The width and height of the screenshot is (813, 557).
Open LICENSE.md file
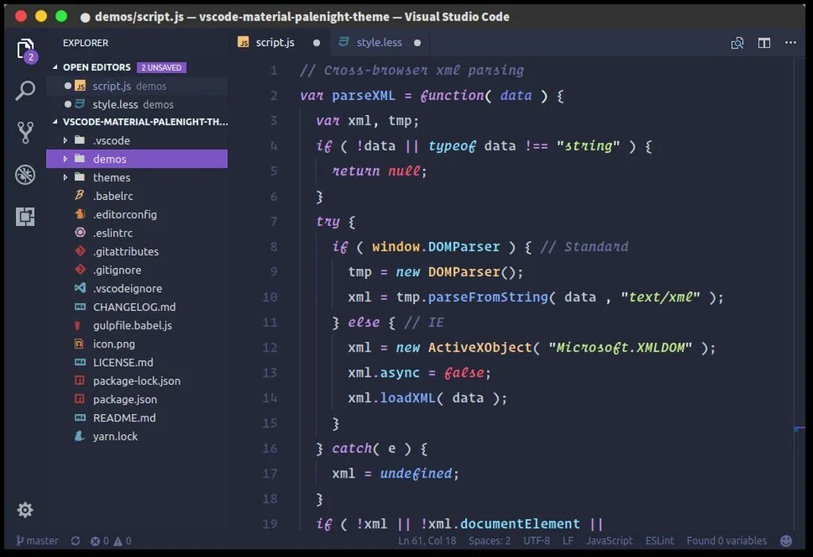click(137, 362)
